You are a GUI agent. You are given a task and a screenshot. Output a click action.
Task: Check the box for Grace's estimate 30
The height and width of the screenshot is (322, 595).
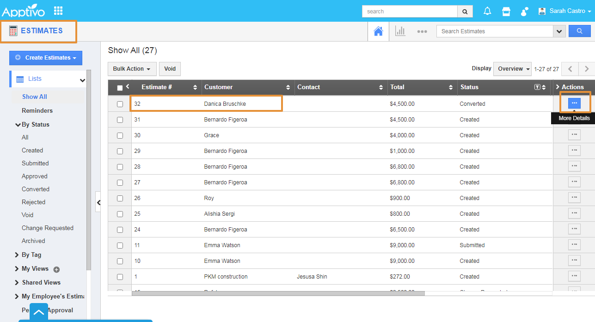pyautogui.click(x=120, y=135)
